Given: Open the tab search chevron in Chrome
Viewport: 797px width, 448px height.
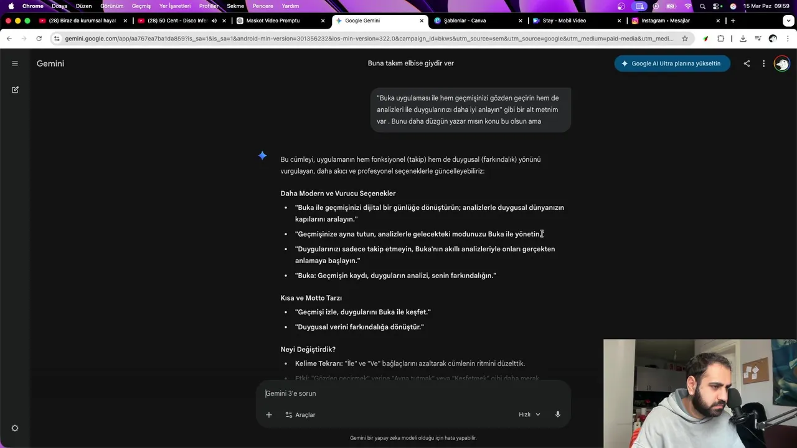Looking at the screenshot, I should [788, 21].
